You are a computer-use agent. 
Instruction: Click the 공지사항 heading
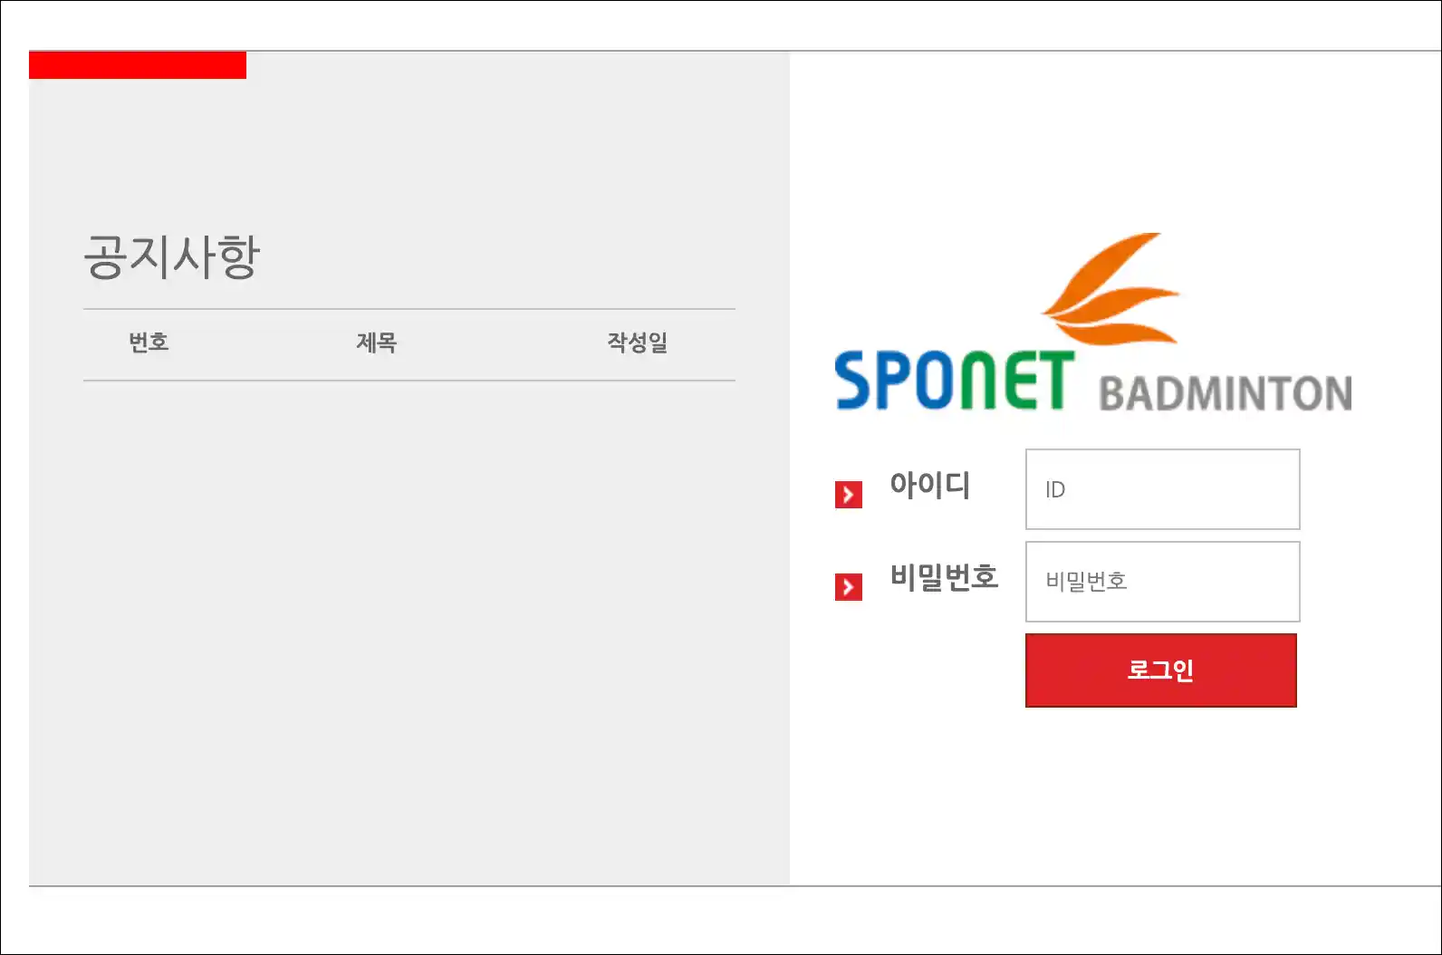point(172,257)
